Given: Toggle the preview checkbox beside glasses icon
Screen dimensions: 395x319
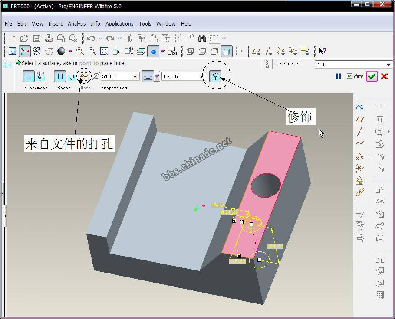Looking at the screenshot, I should pyautogui.click(x=350, y=76).
